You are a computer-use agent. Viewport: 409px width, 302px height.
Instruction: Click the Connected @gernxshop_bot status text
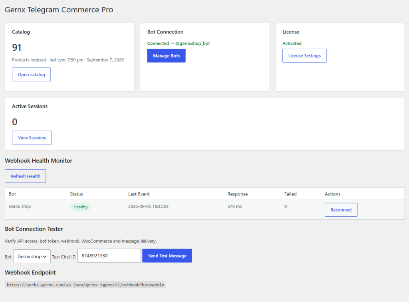pos(179,43)
